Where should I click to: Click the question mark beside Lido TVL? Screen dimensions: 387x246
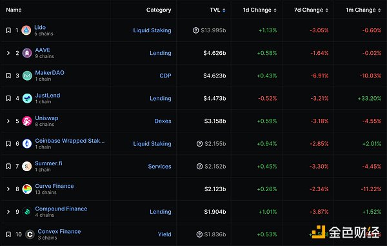point(195,30)
